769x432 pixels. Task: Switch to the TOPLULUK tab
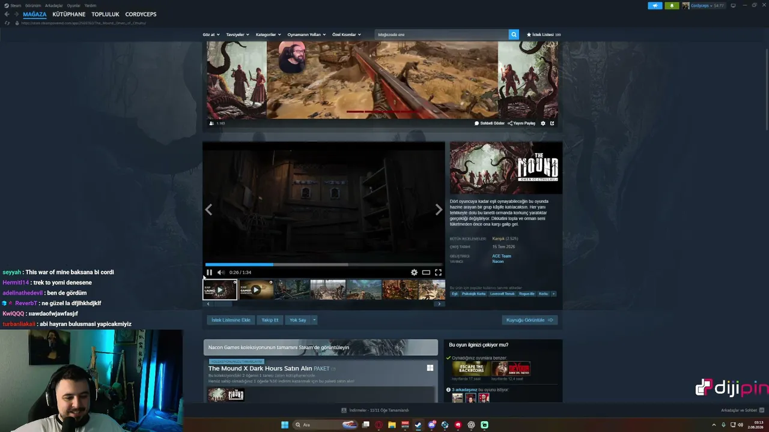[x=106, y=14]
